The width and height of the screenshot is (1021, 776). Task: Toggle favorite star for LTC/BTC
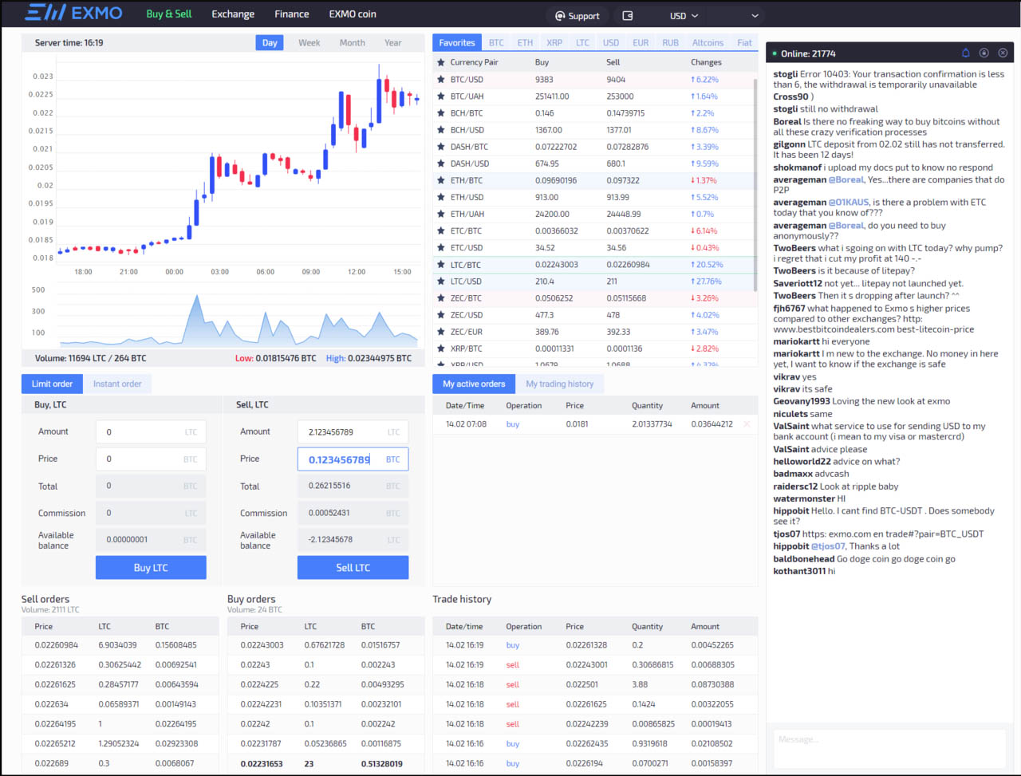pyautogui.click(x=440, y=265)
